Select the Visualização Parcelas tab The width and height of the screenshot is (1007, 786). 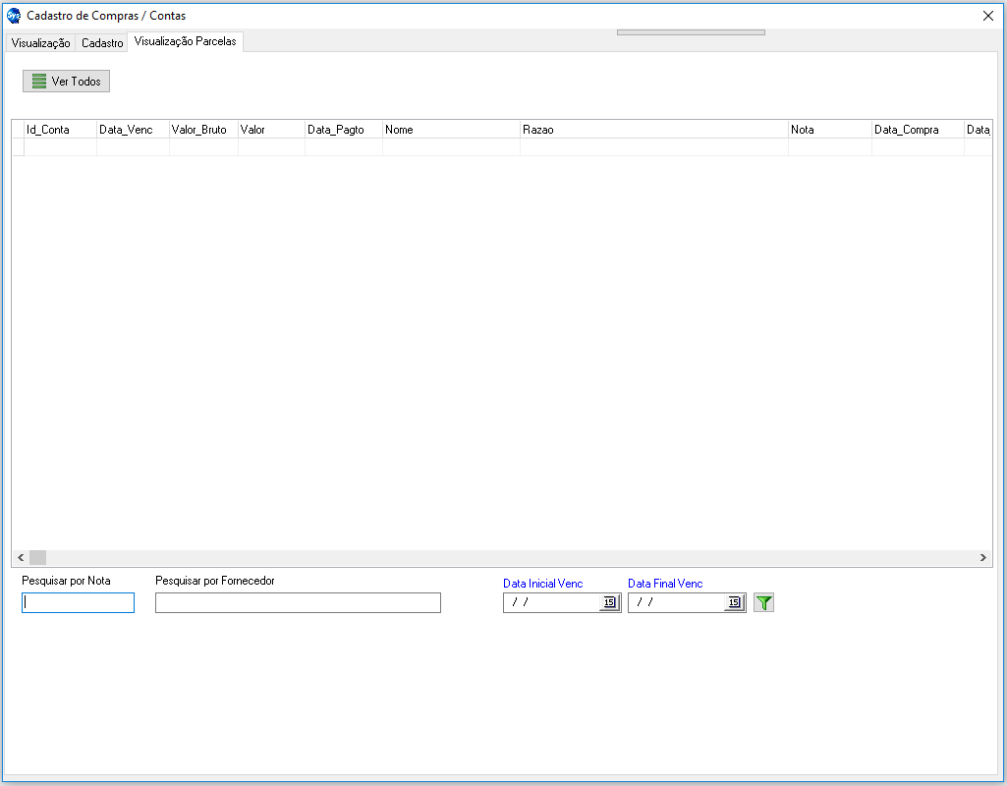click(x=185, y=41)
